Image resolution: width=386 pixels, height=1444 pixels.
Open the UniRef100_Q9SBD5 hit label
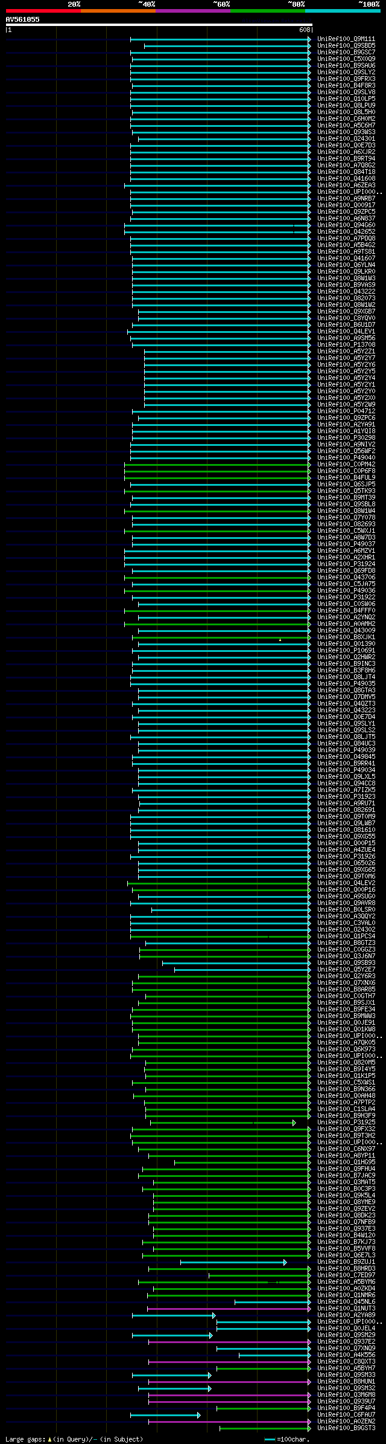click(346, 45)
